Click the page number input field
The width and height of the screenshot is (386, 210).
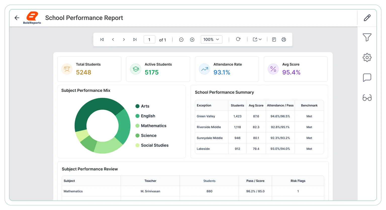coord(149,39)
